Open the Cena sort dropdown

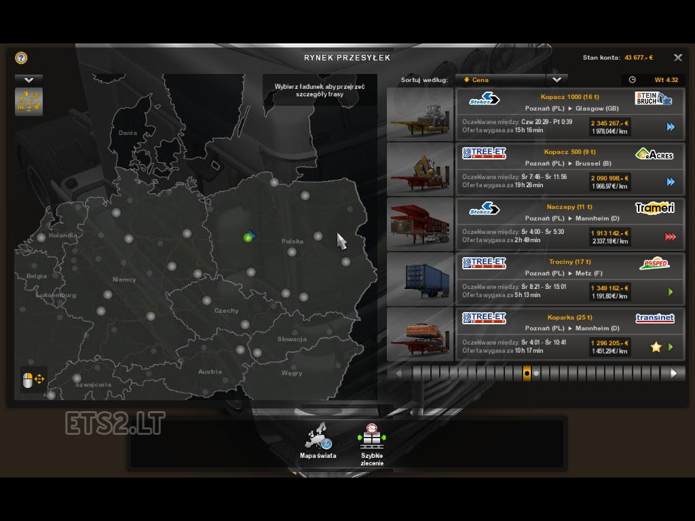coord(500,80)
